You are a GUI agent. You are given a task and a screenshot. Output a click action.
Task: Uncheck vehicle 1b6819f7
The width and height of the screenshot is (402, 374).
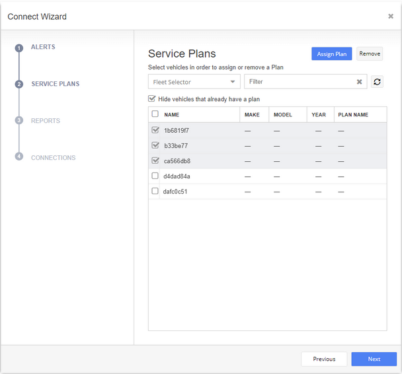tap(155, 130)
